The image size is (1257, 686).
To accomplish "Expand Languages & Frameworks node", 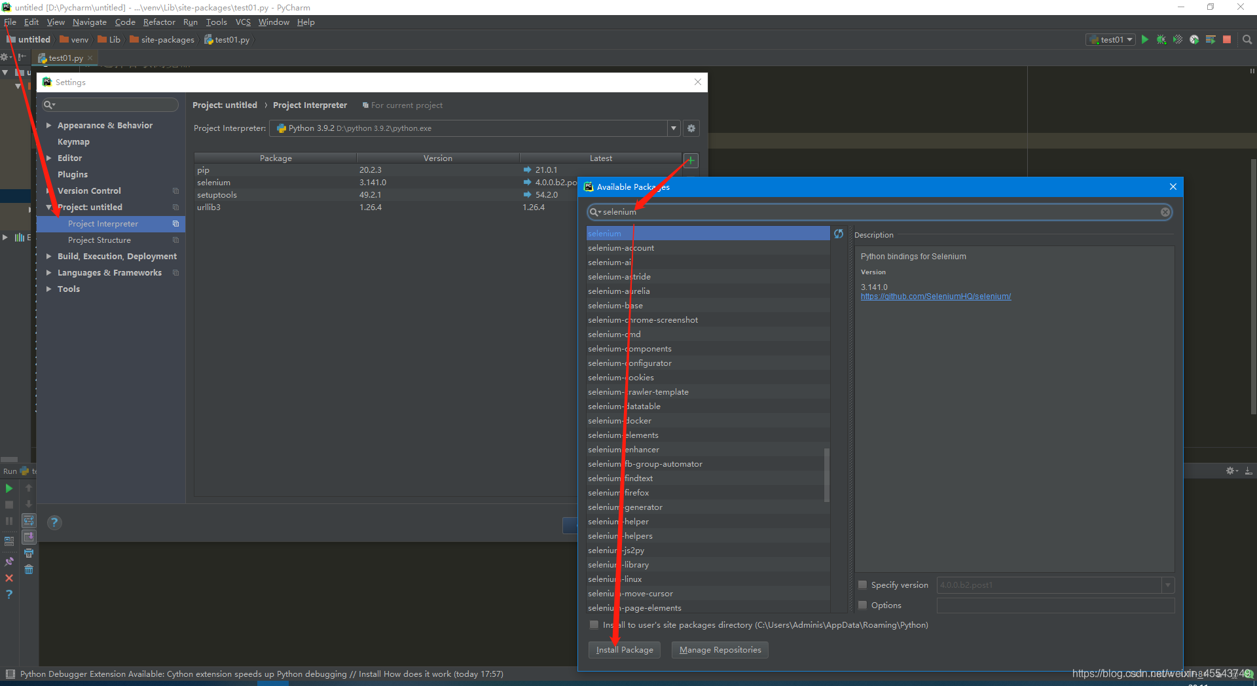I will pyautogui.click(x=48, y=272).
